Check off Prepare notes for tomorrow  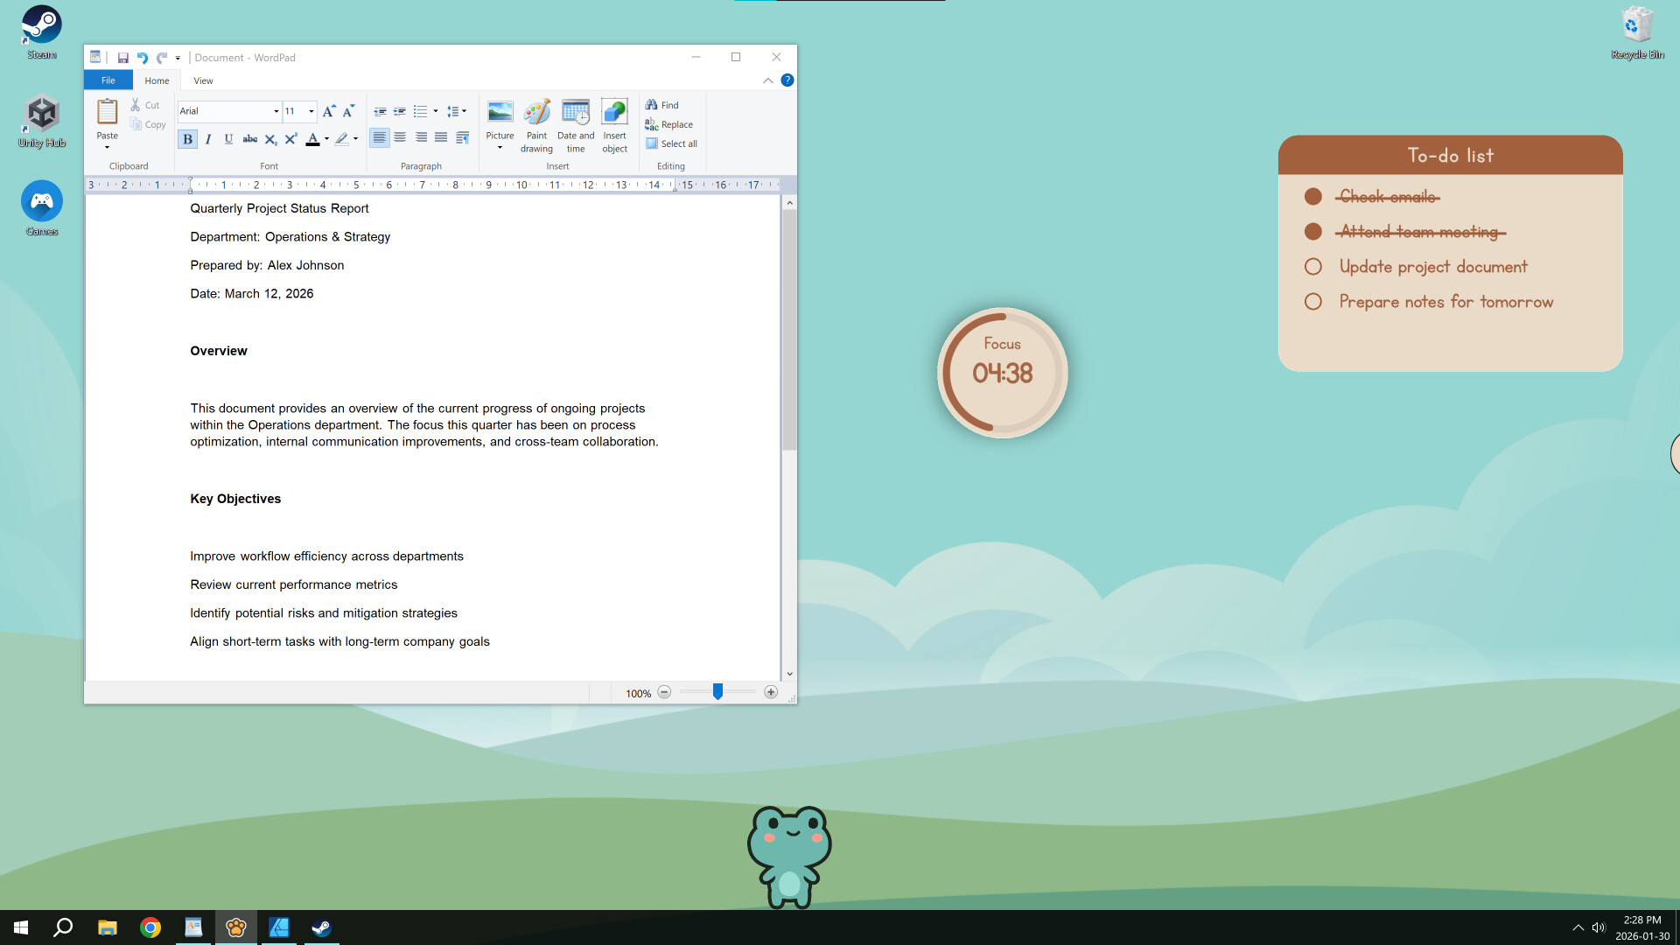(1312, 301)
